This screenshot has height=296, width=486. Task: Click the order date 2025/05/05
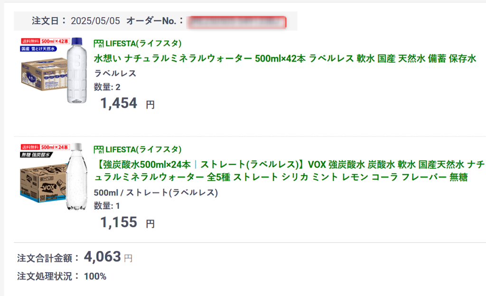click(95, 21)
